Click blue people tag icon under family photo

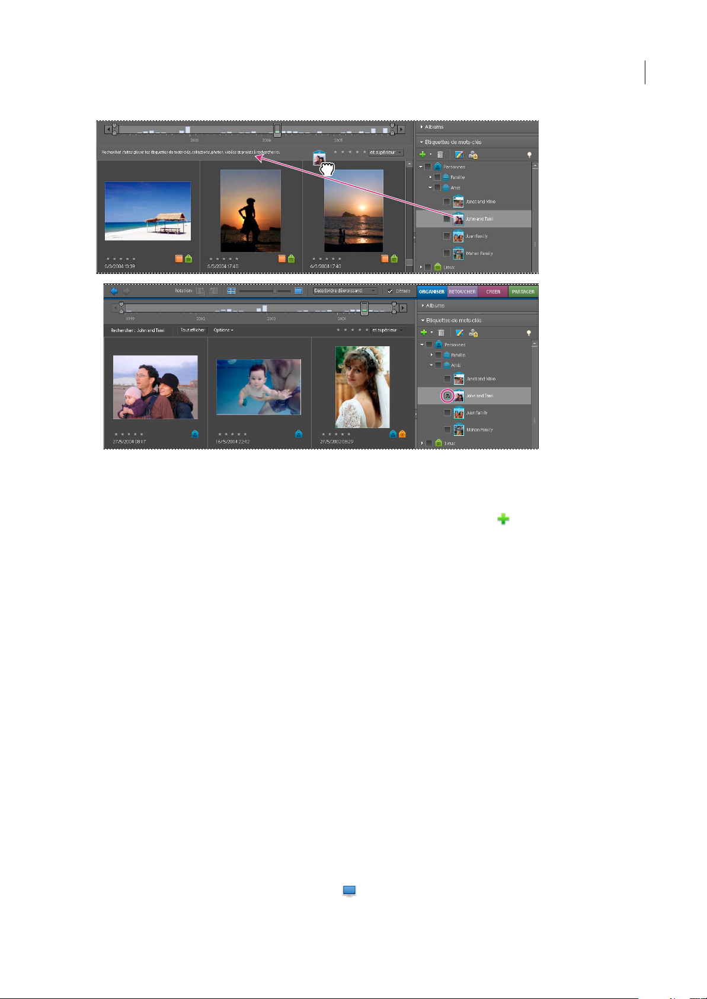[195, 434]
